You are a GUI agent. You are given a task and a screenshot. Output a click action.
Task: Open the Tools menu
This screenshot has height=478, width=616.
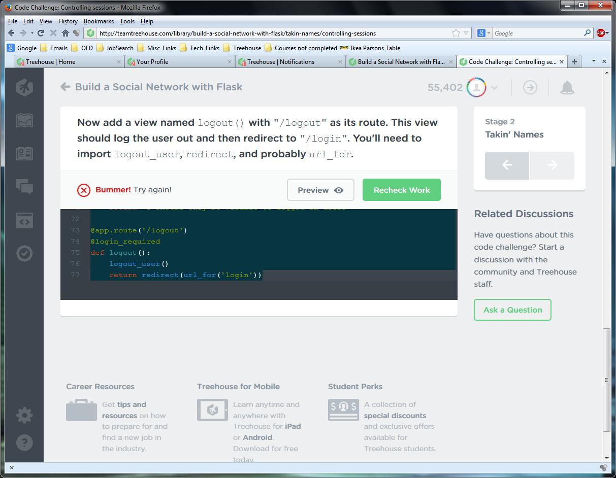[127, 21]
